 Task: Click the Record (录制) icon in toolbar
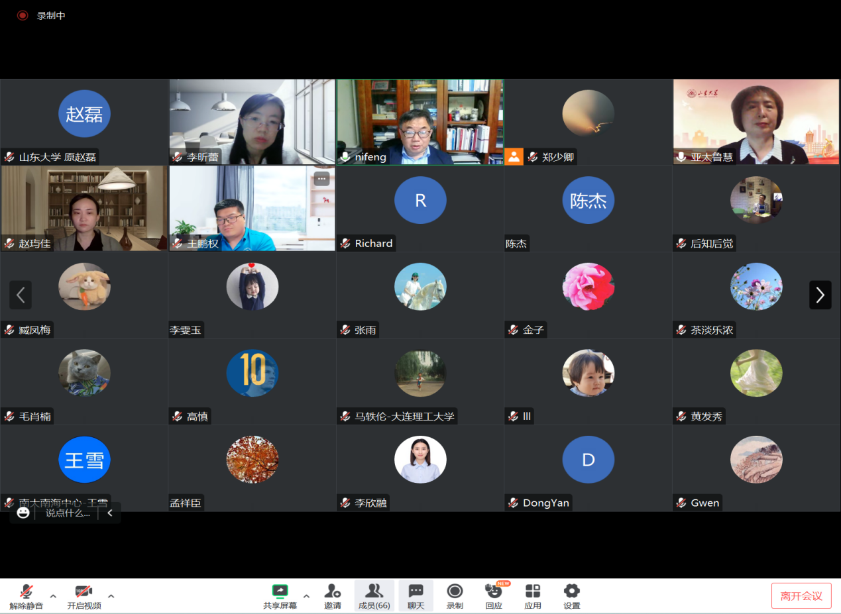coord(455,591)
